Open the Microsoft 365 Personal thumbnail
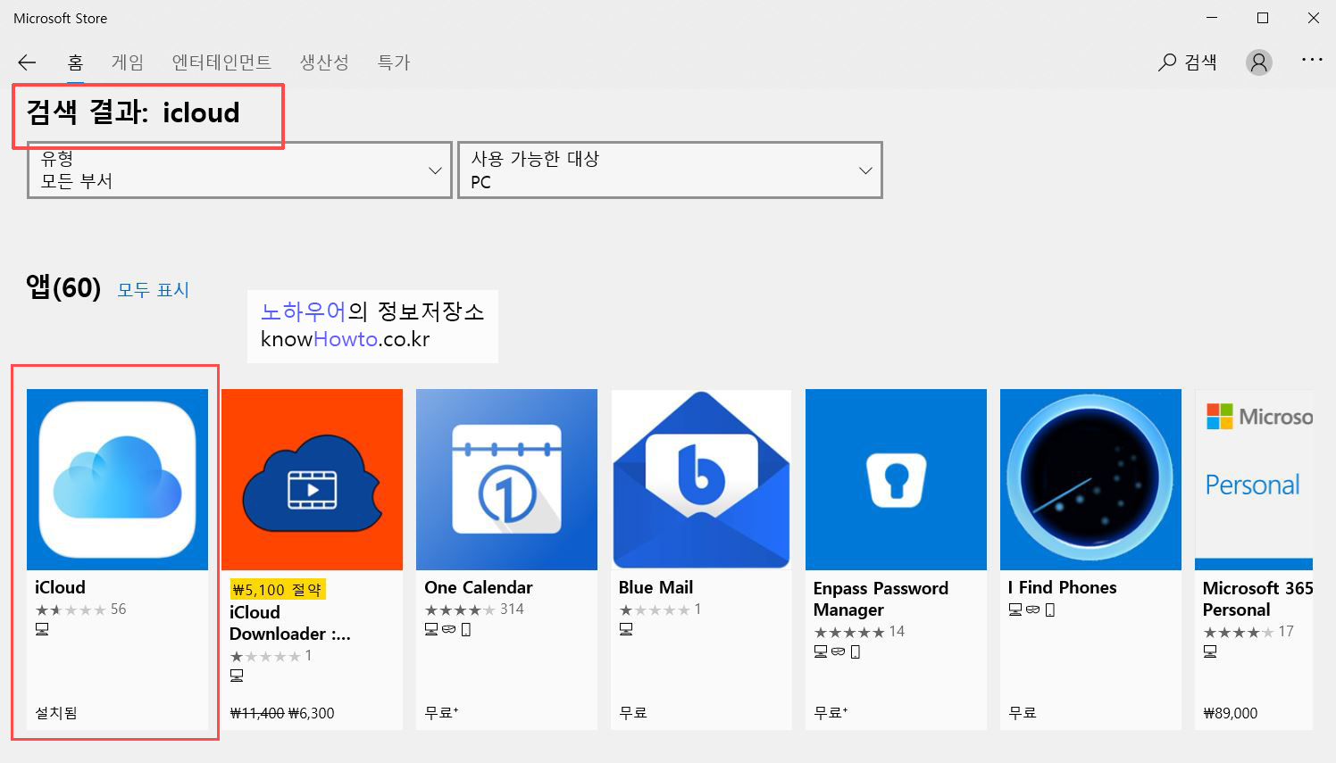Image resolution: width=1336 pixels, height=763 pixels. point(1254,479)
